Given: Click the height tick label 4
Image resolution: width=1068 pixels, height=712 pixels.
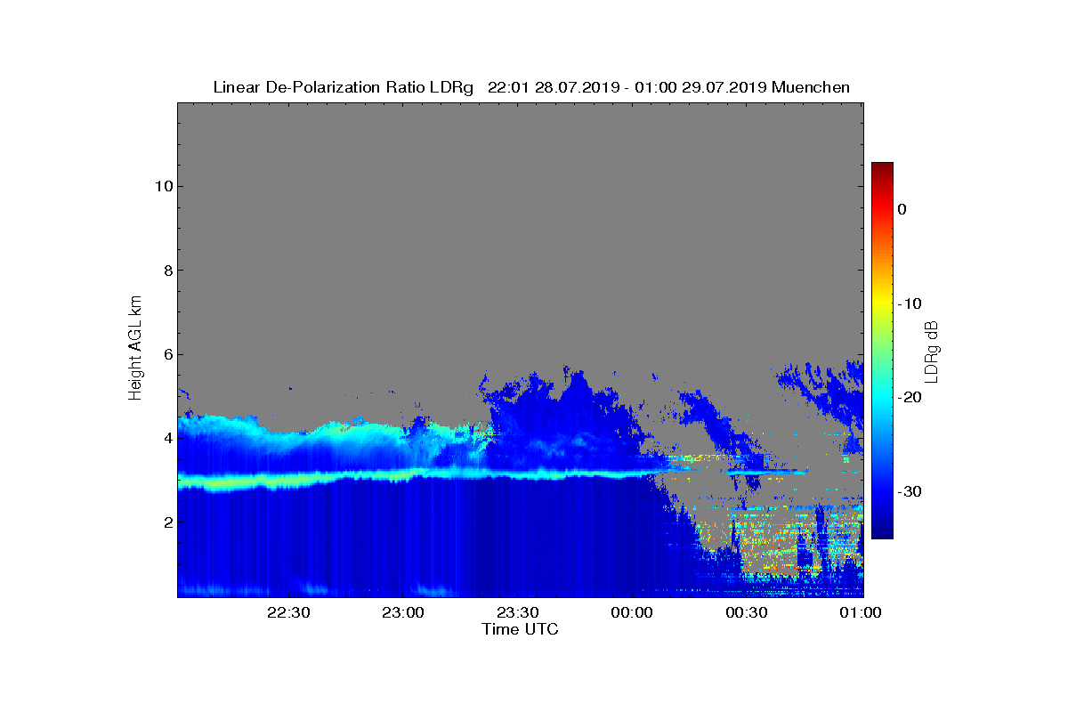Looking at the screenshot, I should point(166,438).
